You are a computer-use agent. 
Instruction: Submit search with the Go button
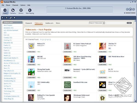tap(129, 23)
